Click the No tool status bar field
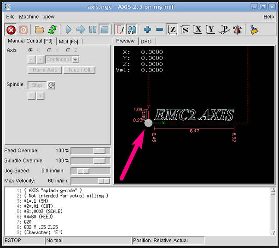The height and width of the screenshot is (248, 279). pyautogui.click(x=88, y=241)
